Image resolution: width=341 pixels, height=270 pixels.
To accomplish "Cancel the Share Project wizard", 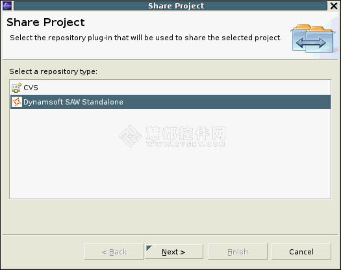I will [x=301, y=252].
